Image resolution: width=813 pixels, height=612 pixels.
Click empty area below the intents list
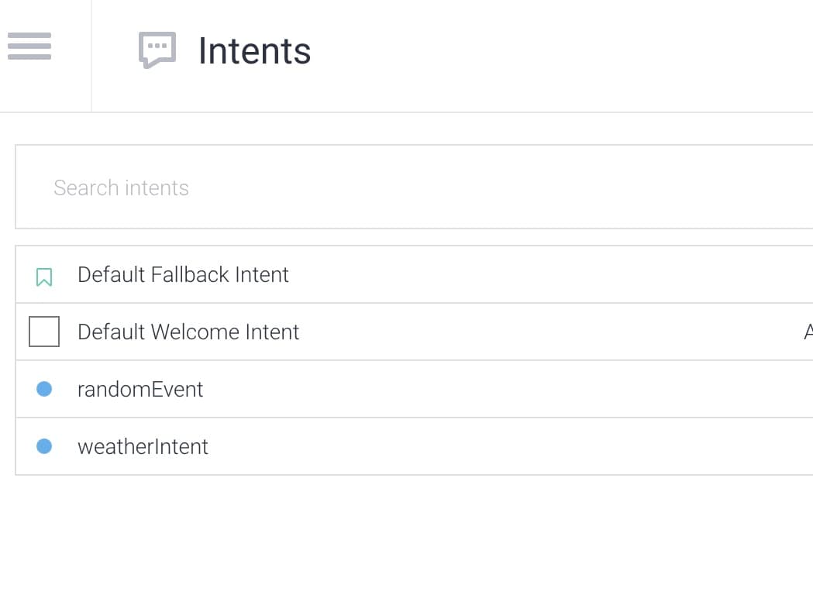[x=406, y=544]
